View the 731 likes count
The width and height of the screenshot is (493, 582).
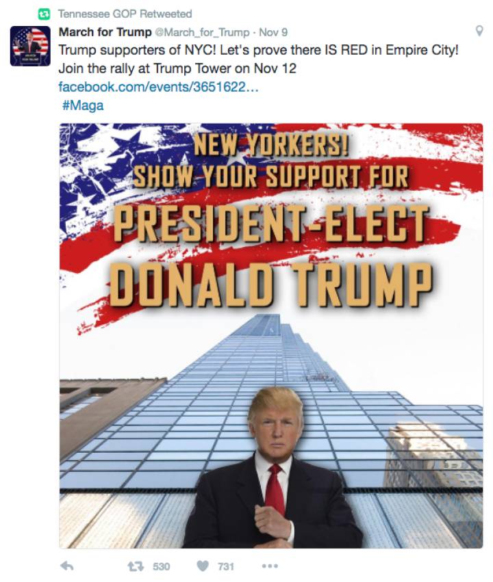pyautogui.click(x=226, y=566)
